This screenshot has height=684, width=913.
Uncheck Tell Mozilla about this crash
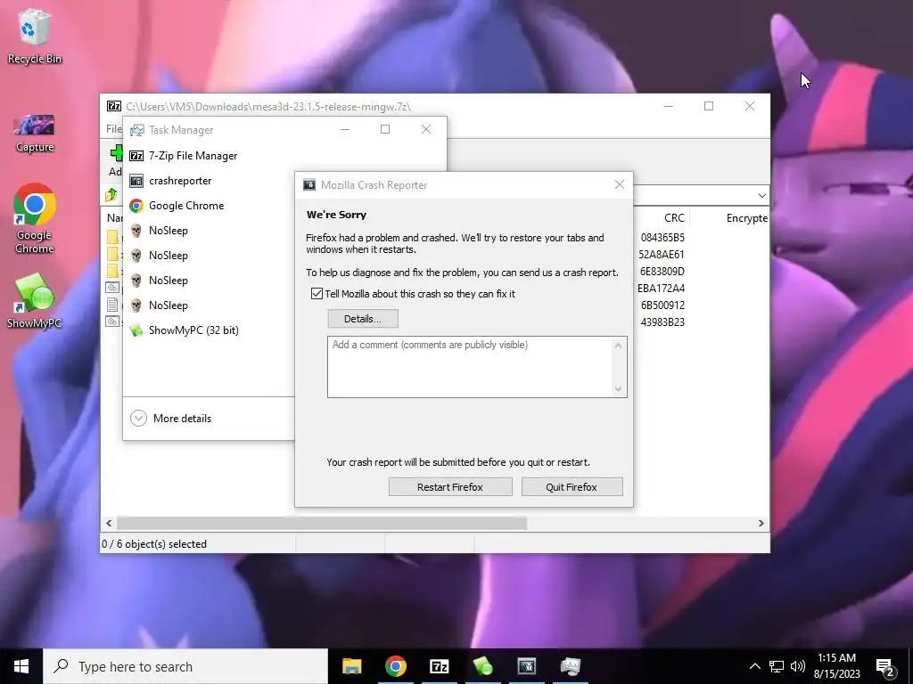tap(317, 294)
